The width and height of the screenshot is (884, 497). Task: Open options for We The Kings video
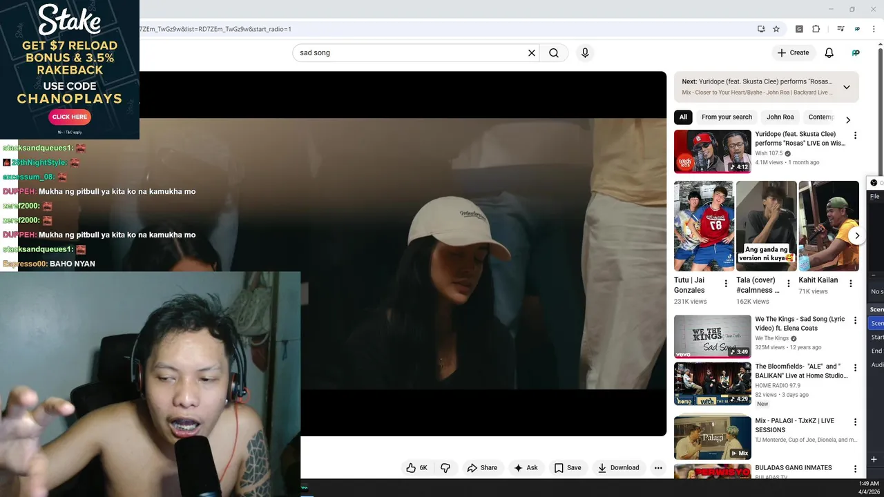coord(855,320)
